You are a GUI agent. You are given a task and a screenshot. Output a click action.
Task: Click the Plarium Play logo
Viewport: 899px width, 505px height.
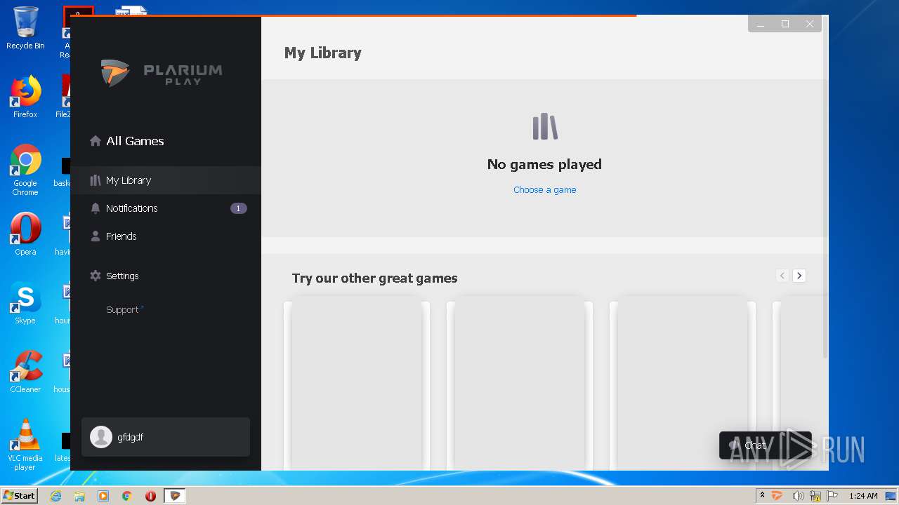[162, 73]
